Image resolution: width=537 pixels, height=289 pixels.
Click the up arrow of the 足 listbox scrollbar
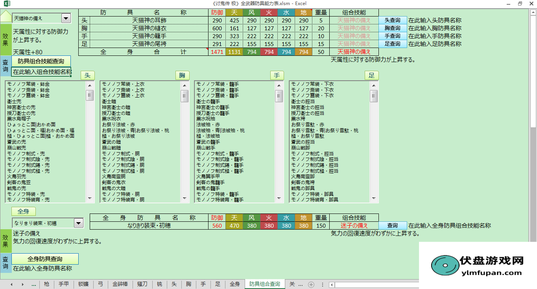click(x=374, y=85)
